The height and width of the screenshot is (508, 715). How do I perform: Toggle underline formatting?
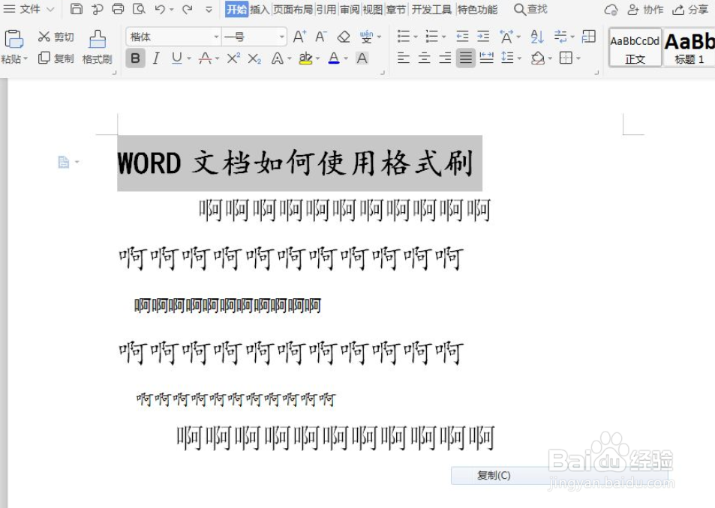point(174,58)
